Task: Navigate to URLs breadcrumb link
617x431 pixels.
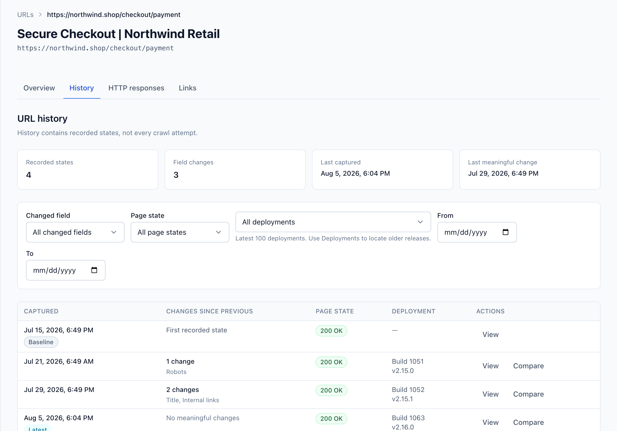Action: 25,15
